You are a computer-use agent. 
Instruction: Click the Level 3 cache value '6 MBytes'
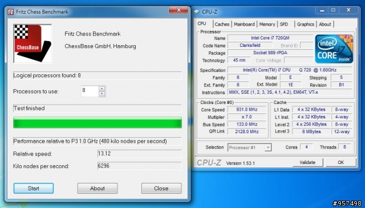coord(311,131)
